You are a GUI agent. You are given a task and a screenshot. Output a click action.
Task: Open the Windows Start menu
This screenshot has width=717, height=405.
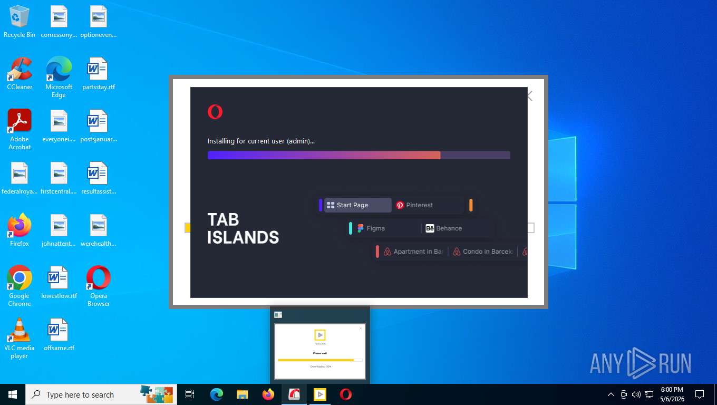pos(13,394)
